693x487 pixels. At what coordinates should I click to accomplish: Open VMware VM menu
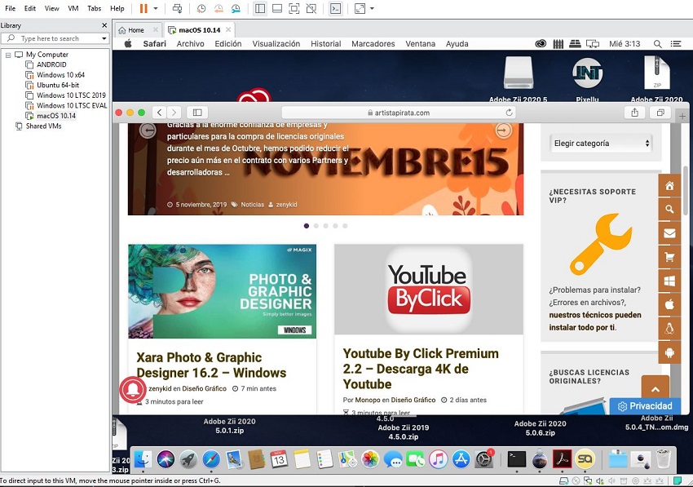[x=73, y=8]
